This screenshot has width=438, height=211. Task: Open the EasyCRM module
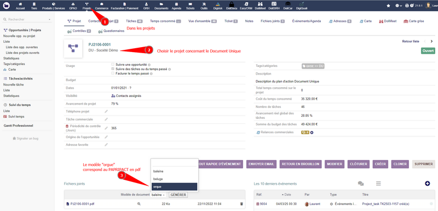pyautogui.click(x=246, y=6)
